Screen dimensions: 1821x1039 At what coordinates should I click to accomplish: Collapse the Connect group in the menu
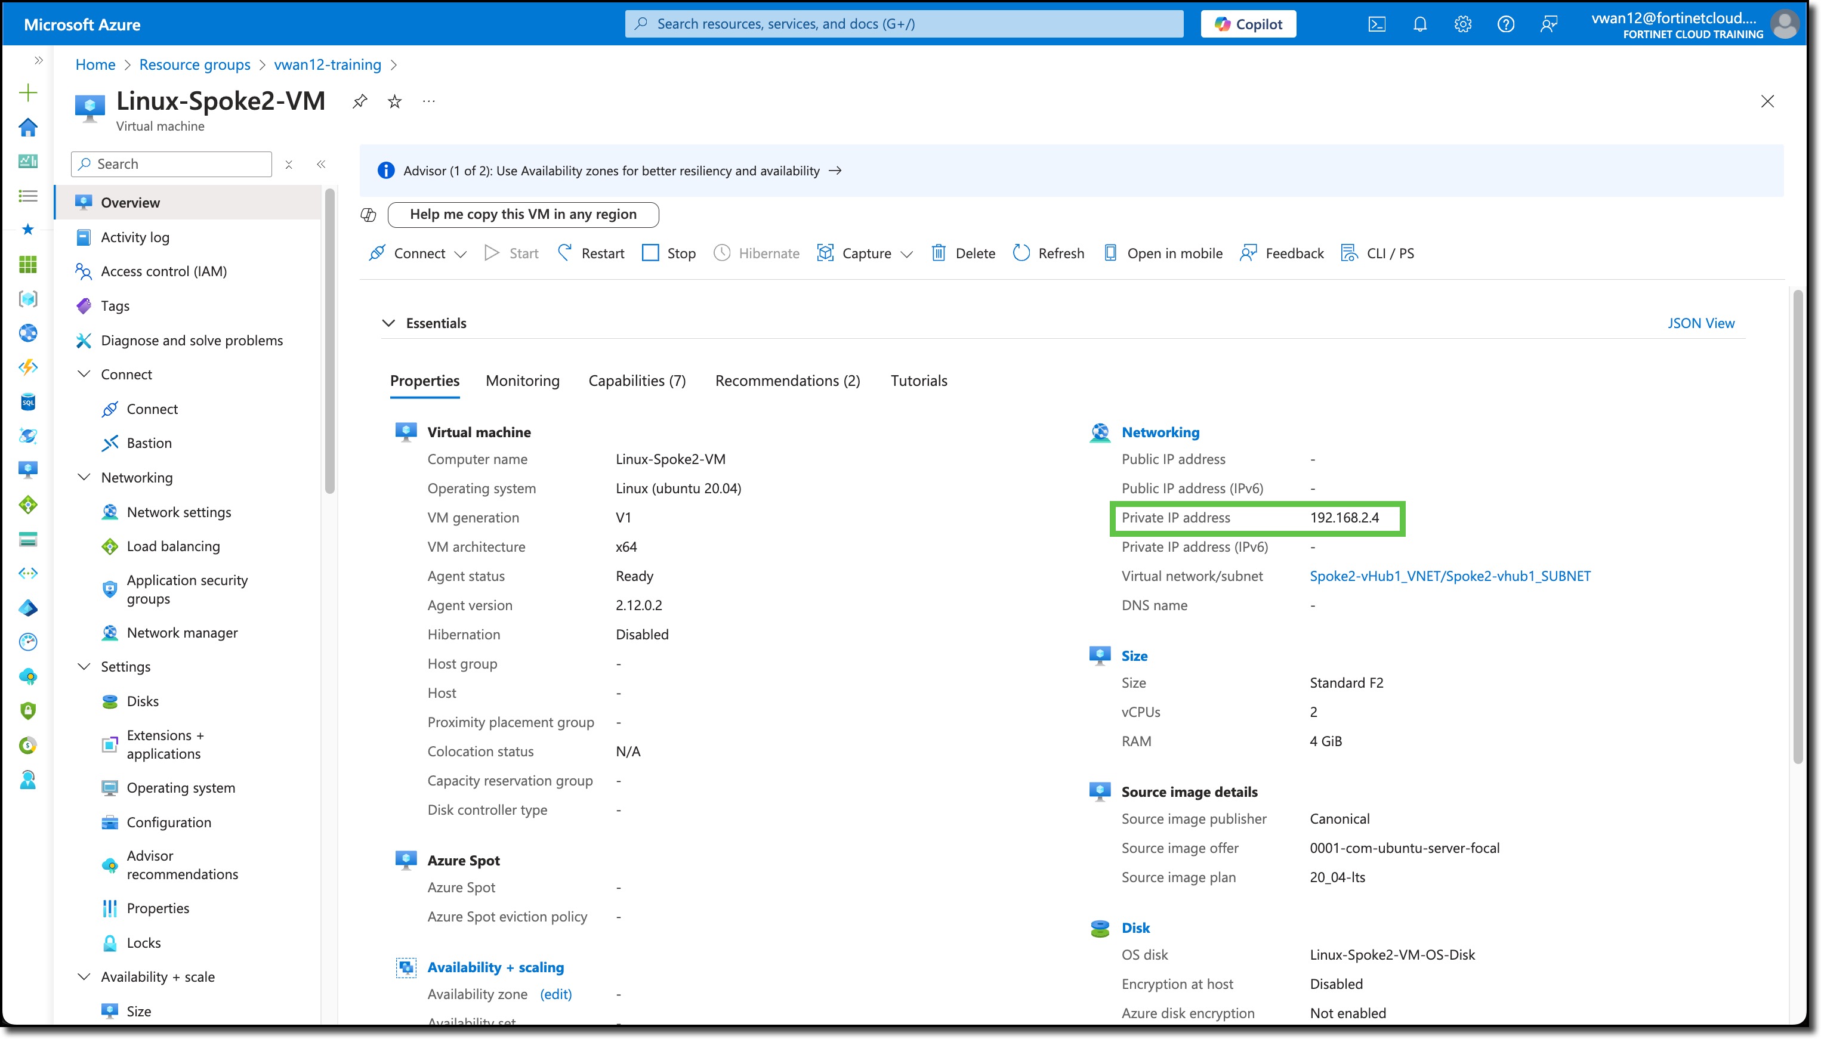coord(84,375)
